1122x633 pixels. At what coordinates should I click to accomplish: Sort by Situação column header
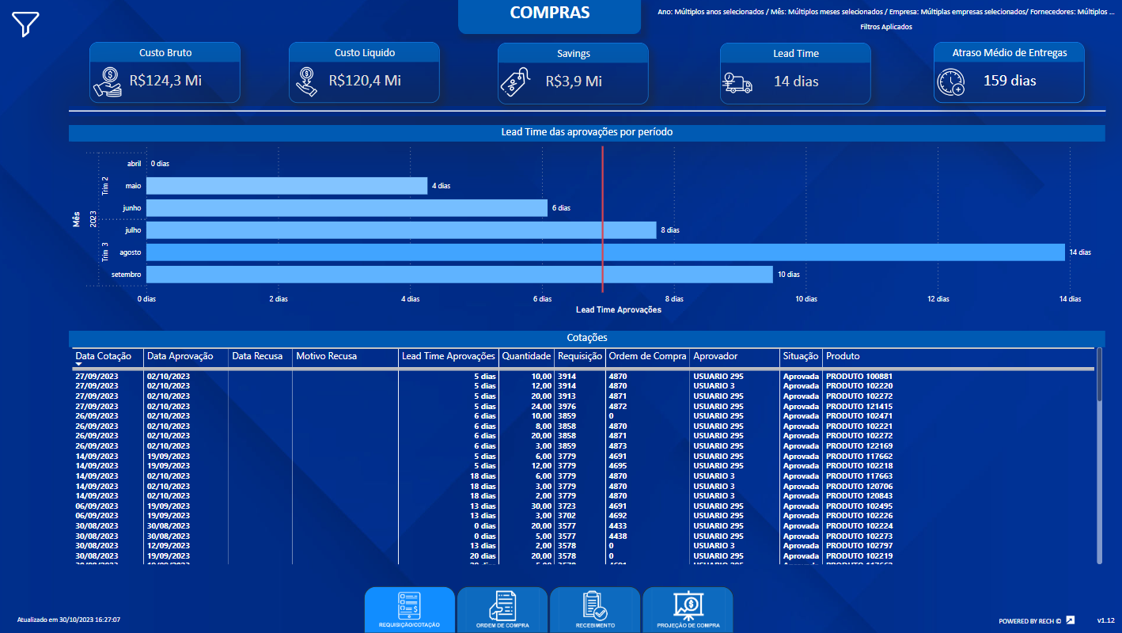tap(801, 356)
